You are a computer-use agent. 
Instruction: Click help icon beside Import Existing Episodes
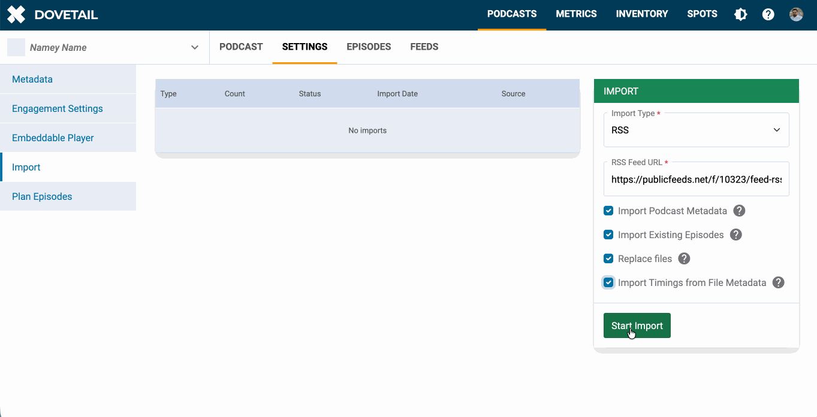[x=736, y=235]
